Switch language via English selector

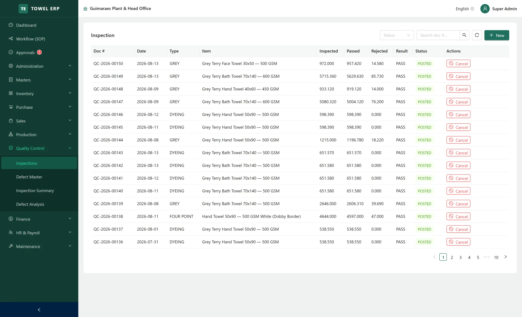coord(465,9)
